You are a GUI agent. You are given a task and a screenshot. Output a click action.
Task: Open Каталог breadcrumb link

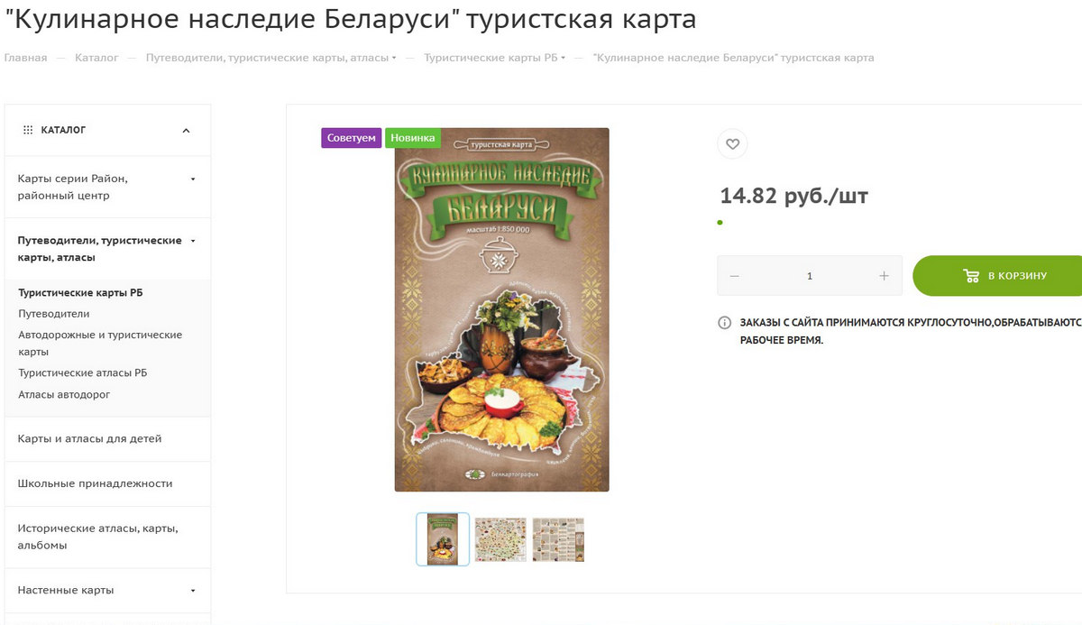pyautogui.click(x=96, y=58)
